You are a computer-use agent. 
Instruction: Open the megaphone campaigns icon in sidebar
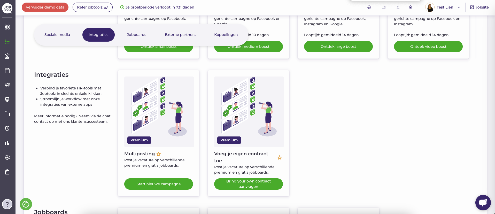[7, 85]
